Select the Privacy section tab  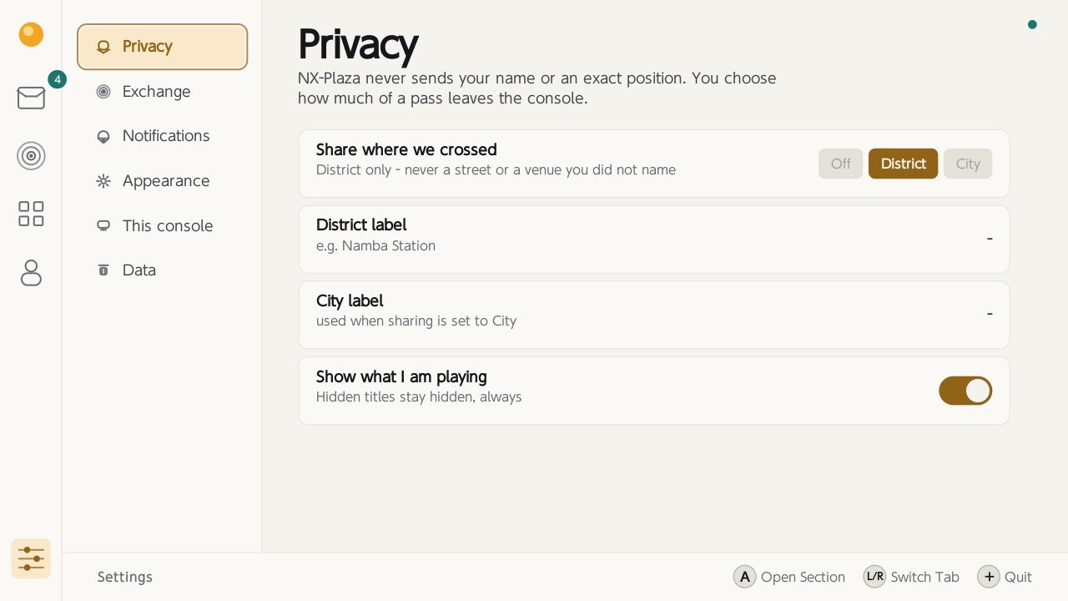point(163,47)
